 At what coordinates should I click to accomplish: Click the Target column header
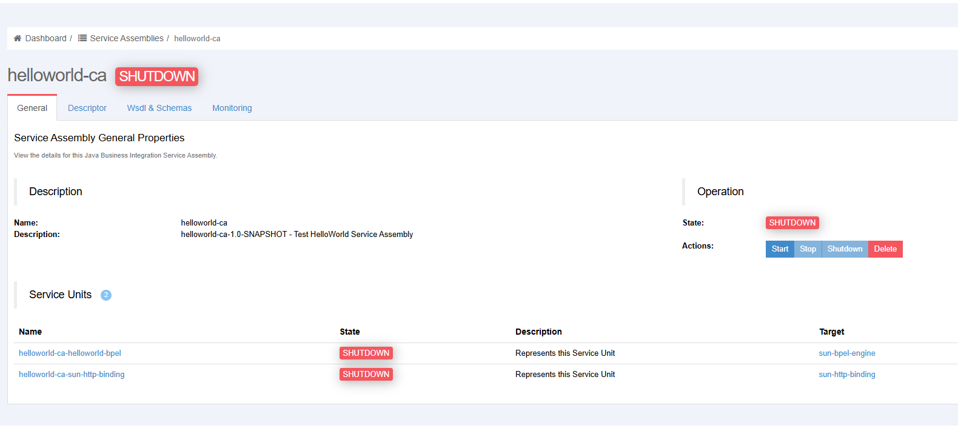click(831, 332)
